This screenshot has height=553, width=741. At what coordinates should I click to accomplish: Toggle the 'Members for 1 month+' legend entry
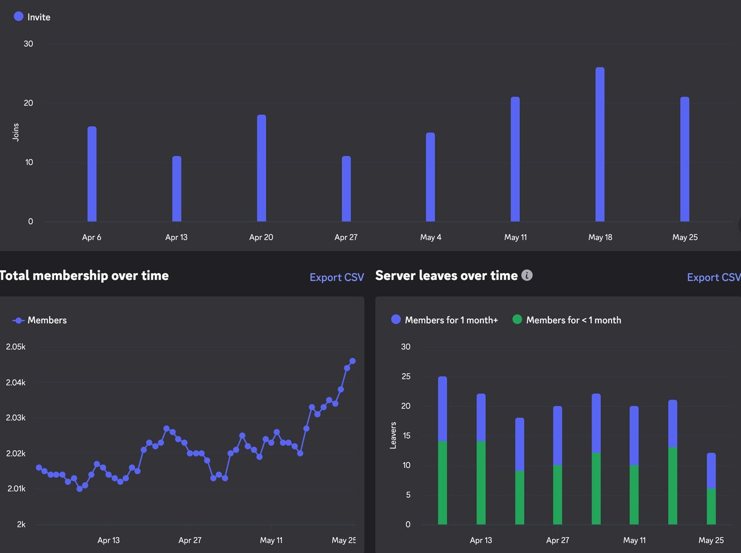(x=445, y=320)
